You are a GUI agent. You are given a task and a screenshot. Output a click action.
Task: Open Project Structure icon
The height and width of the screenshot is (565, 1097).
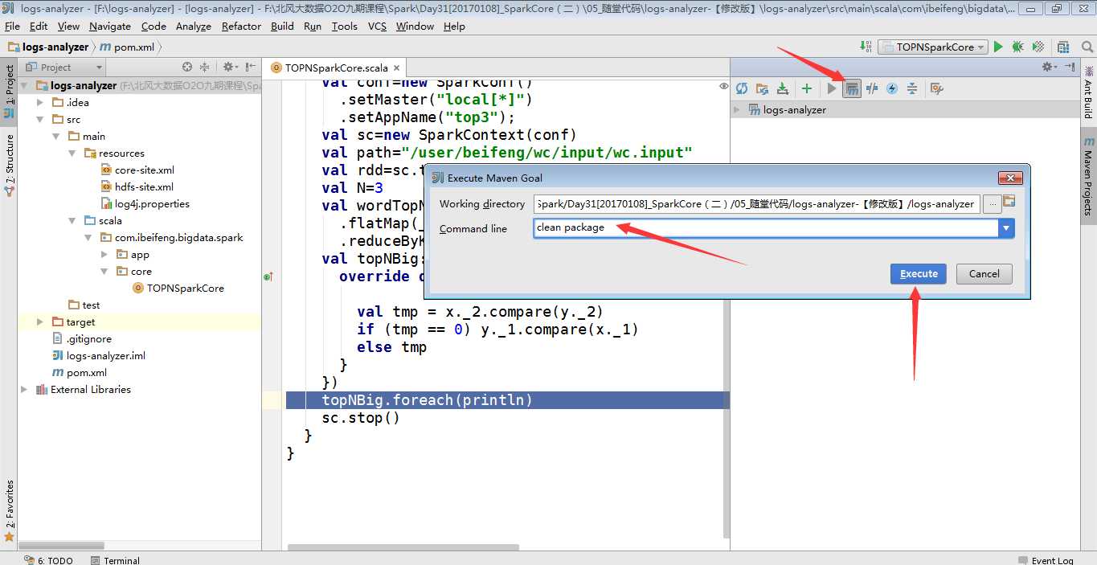(1064, 47)
